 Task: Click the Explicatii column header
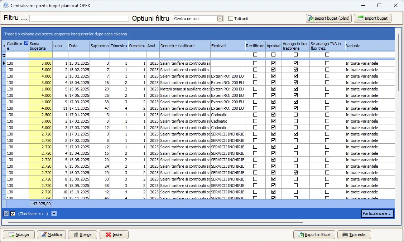pos(228,46)
